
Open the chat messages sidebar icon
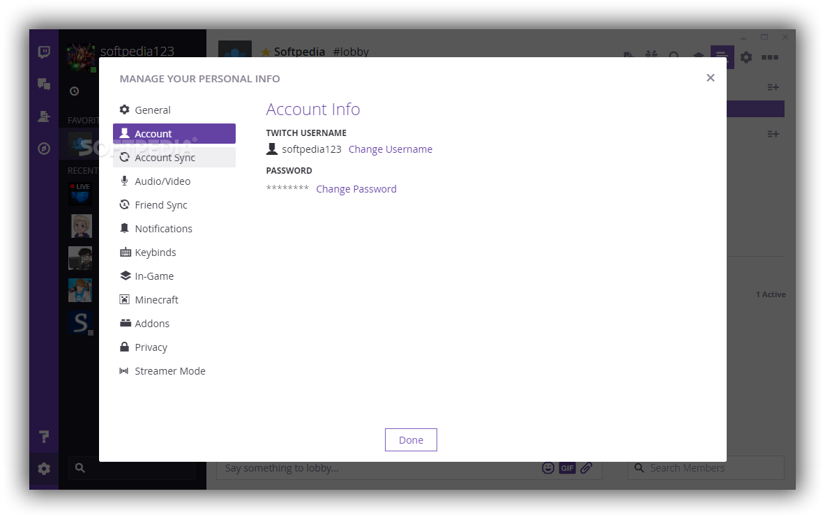44,84
